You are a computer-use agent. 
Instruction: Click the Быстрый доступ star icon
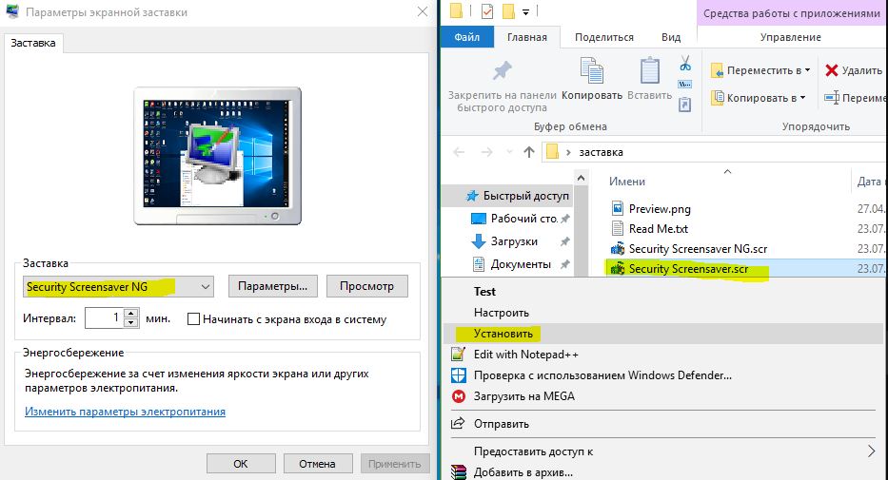tap(472, 196)
